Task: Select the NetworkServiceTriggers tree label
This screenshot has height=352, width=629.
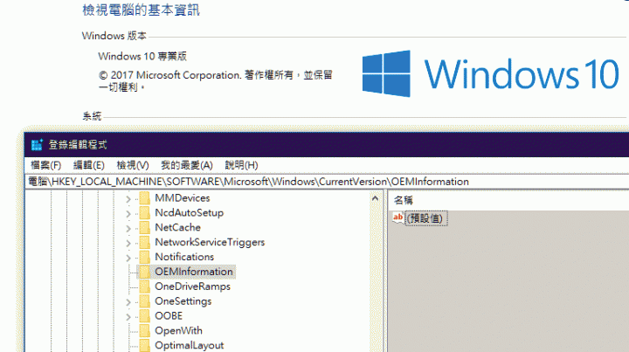Action: pos(210,242)
